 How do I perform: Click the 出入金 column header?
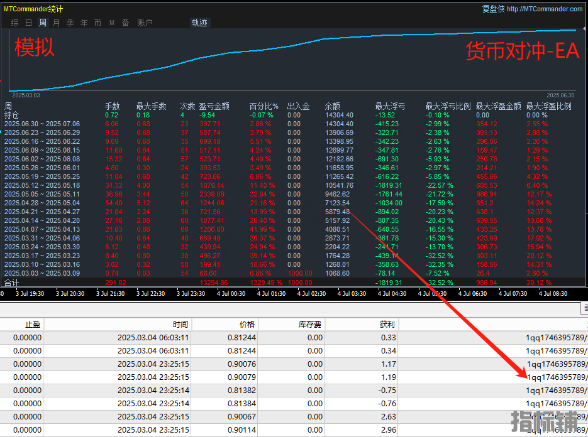[299, 106]
